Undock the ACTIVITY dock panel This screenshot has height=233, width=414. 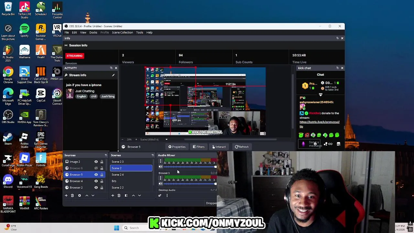coord(111,68)
